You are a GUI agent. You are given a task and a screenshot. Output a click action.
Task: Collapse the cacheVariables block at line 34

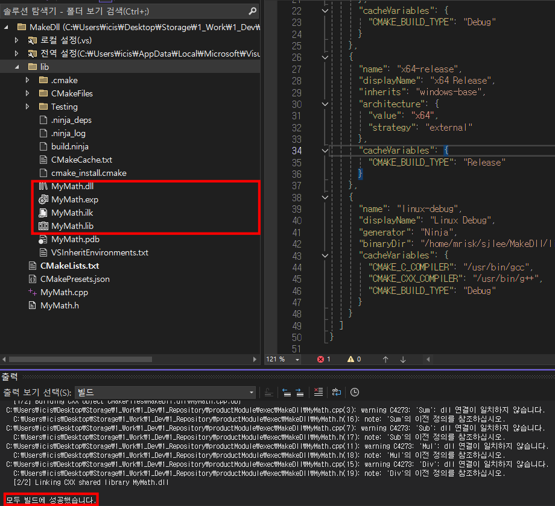pos(325,151)
